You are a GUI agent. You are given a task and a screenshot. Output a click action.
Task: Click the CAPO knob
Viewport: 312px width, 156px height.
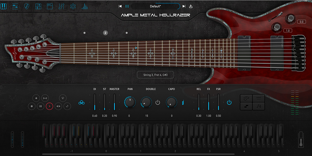(x=171, y=102)
